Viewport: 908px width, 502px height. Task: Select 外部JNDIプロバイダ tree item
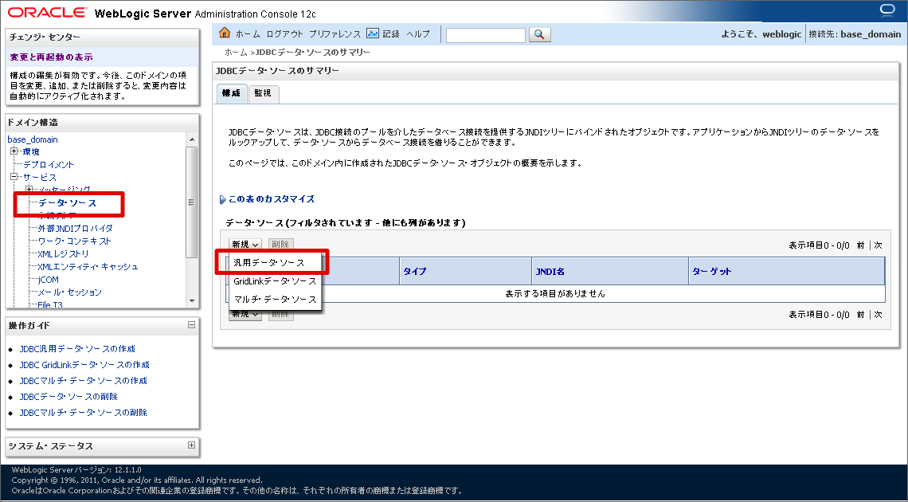click(76, 228)
